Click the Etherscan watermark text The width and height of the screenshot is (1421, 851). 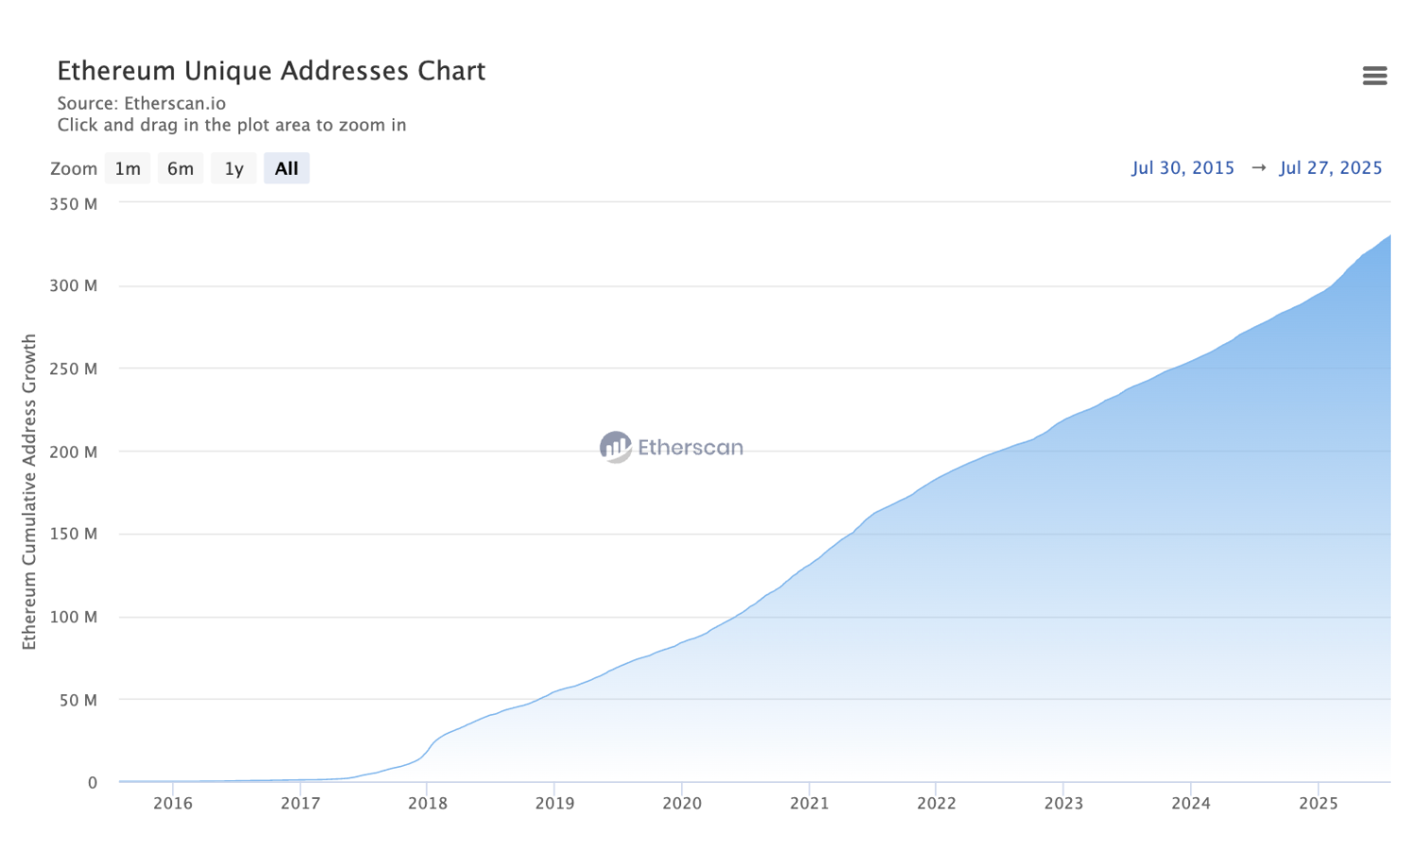click(690, 447)
